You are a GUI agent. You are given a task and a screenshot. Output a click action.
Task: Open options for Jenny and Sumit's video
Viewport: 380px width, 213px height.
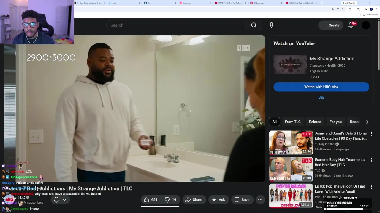pyautogui.click(x=371, y=134)
